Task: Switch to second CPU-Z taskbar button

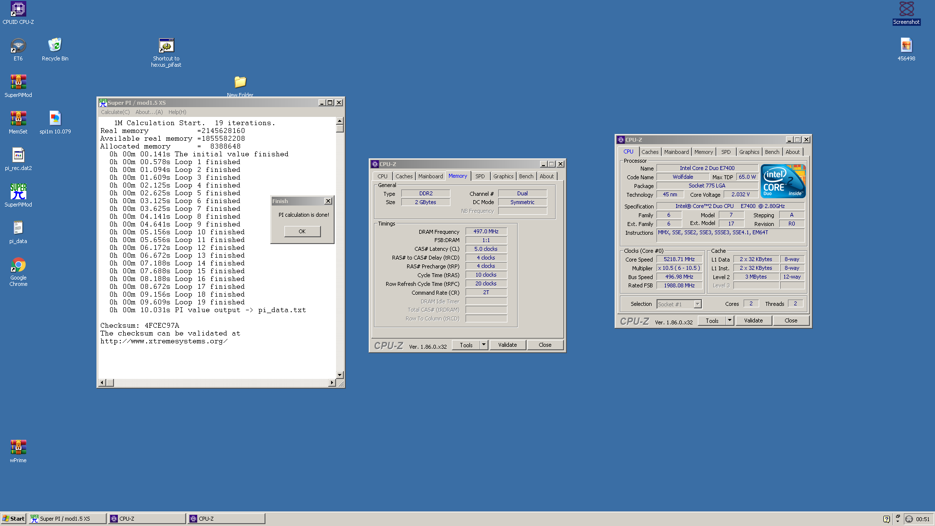Action: [x=226, y=519]
